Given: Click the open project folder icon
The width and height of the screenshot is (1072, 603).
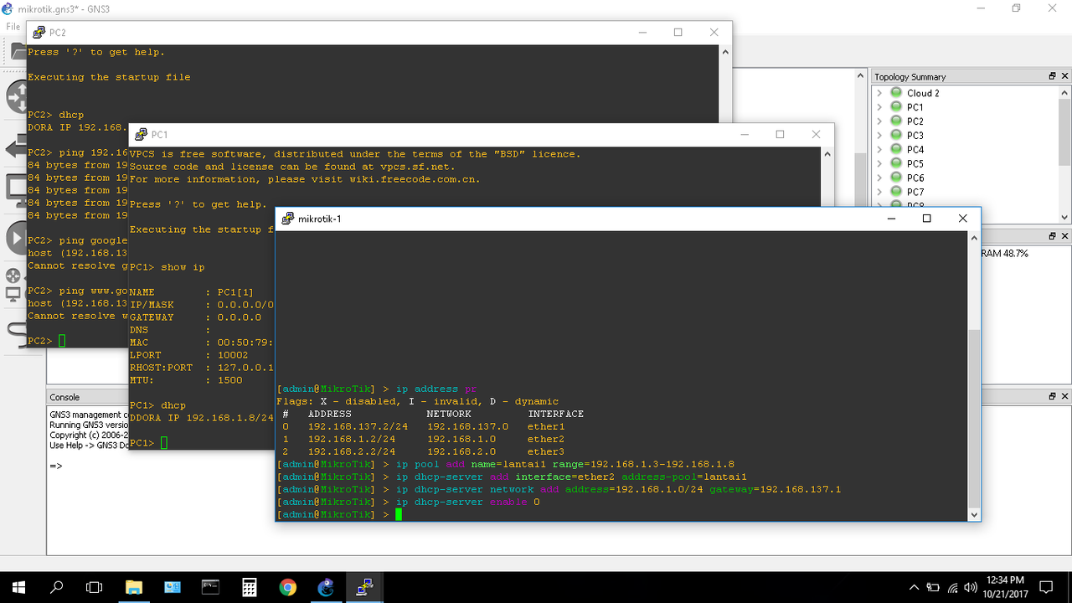Looking at the screenshot, I should 15,52.
